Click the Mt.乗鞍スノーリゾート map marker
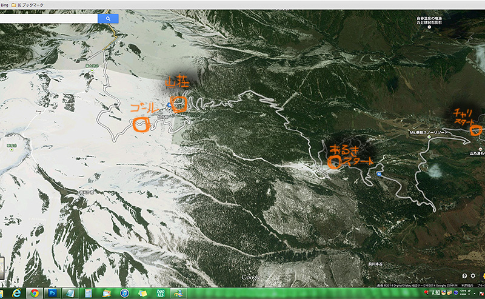 pyautogui.click(x=429, y=137)
